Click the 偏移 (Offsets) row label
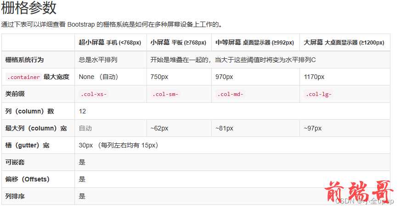401x209 pixels. 28,179
